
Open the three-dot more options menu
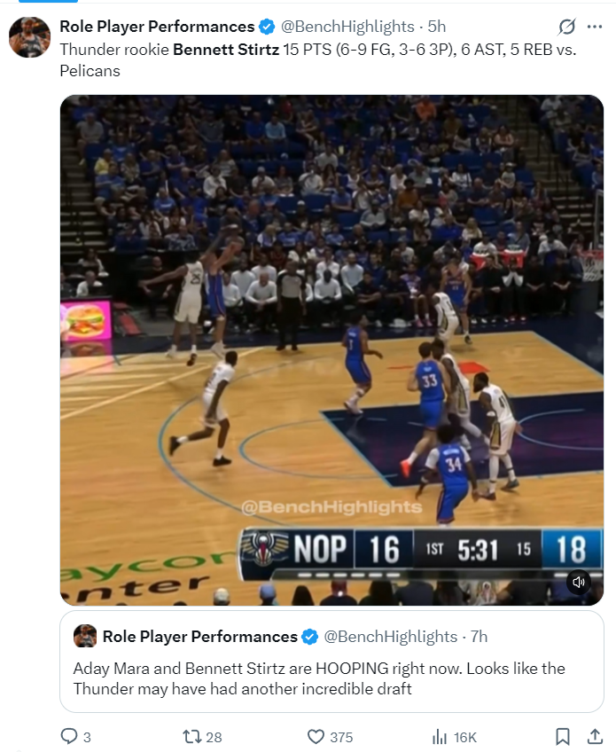595,27
